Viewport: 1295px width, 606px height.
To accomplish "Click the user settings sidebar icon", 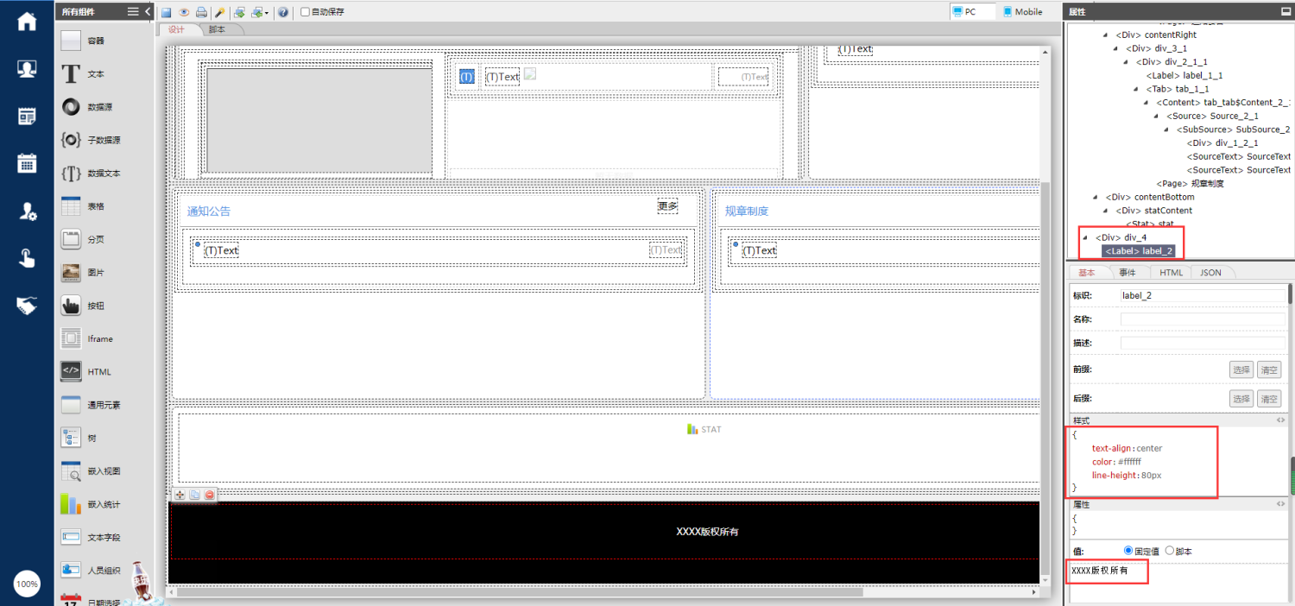I will point(27,210).
